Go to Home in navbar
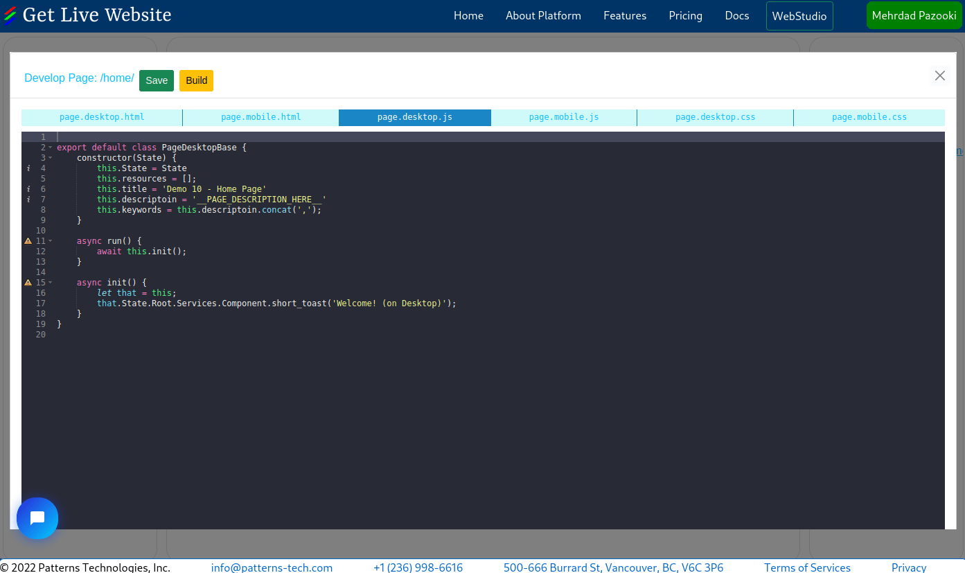965x573 pixels. 468,15
